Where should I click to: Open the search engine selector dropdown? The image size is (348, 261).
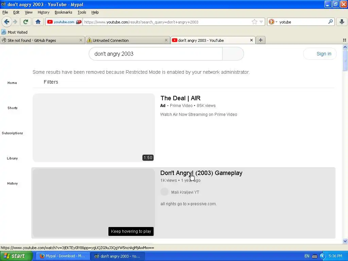273,22
